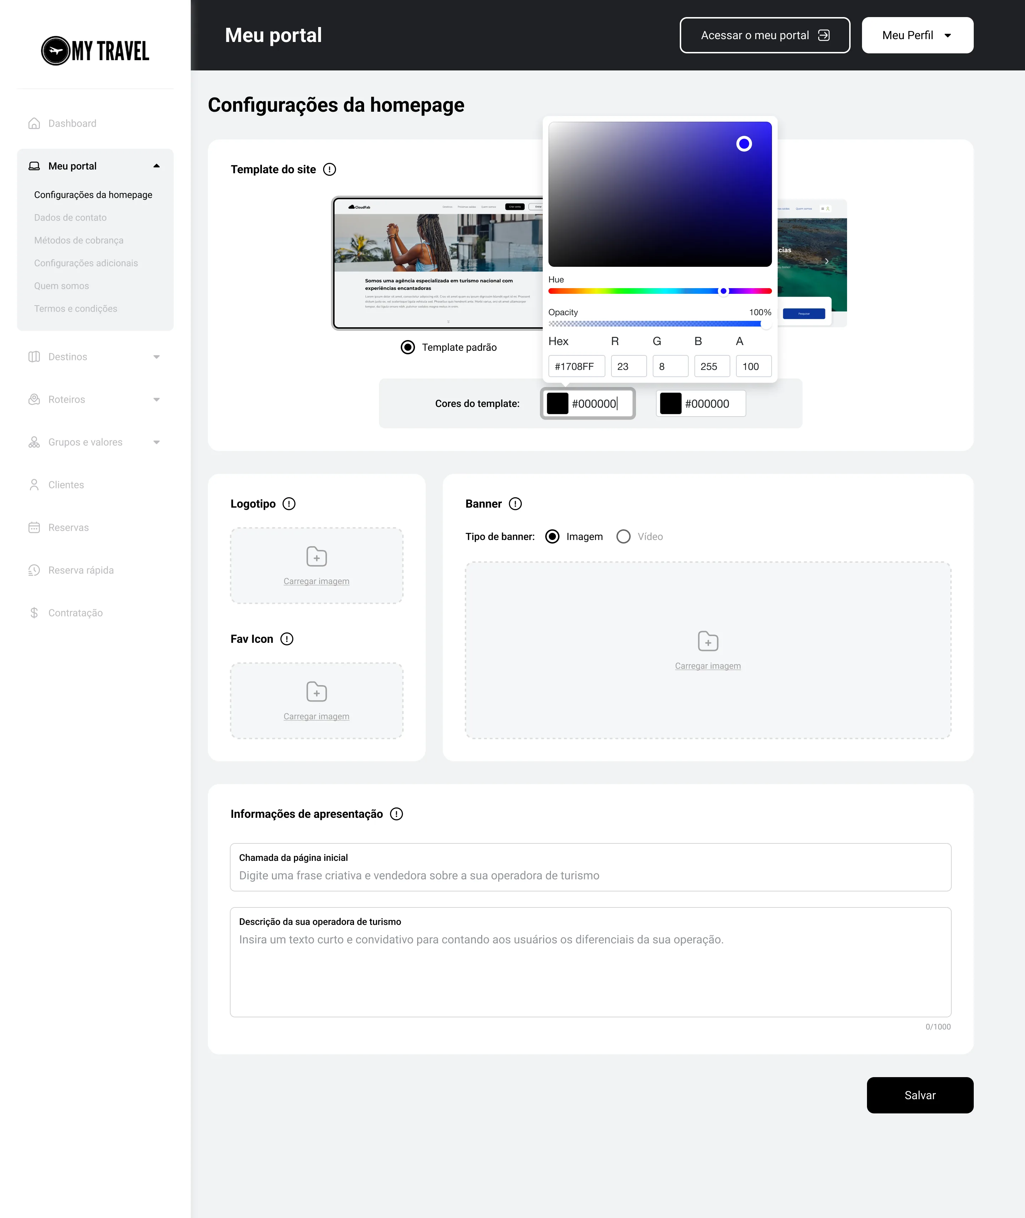Click Chamada da página inicial field

tap(590, 867)
